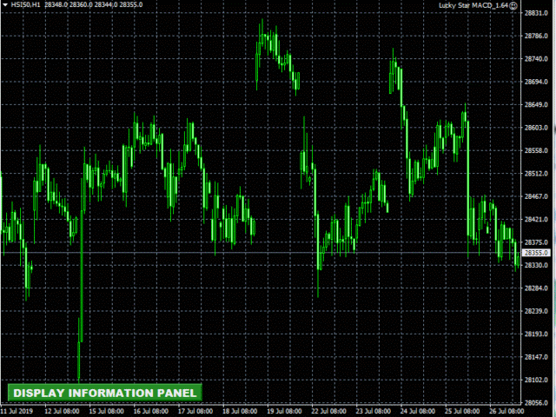Click the 28239.0 price scale label
Screen dimensions: 556x417
click(536, 311)
